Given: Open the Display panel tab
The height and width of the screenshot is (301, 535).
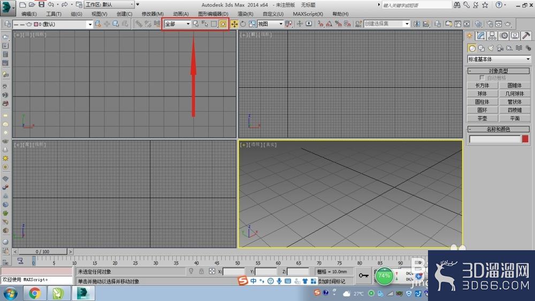Looking at the screenshot, I should coord(515,35).
